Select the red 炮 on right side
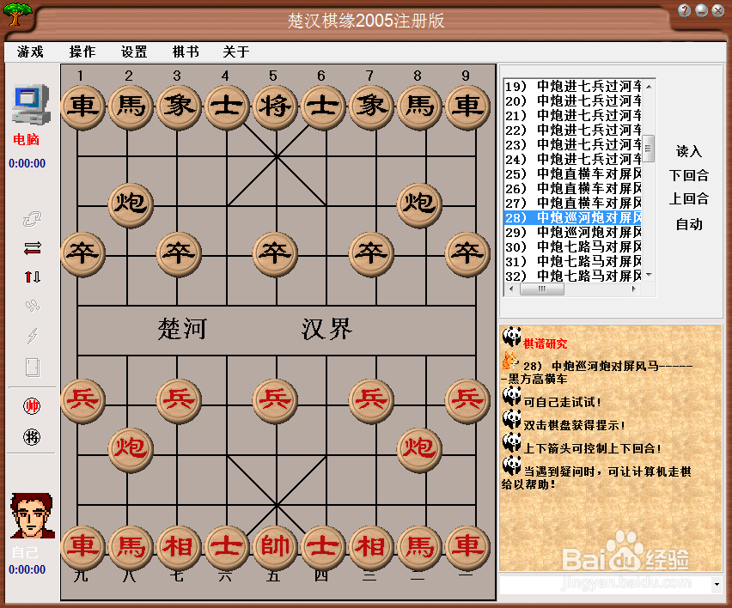This screenshot has height=608, width=732. click(x=419, y=449)
